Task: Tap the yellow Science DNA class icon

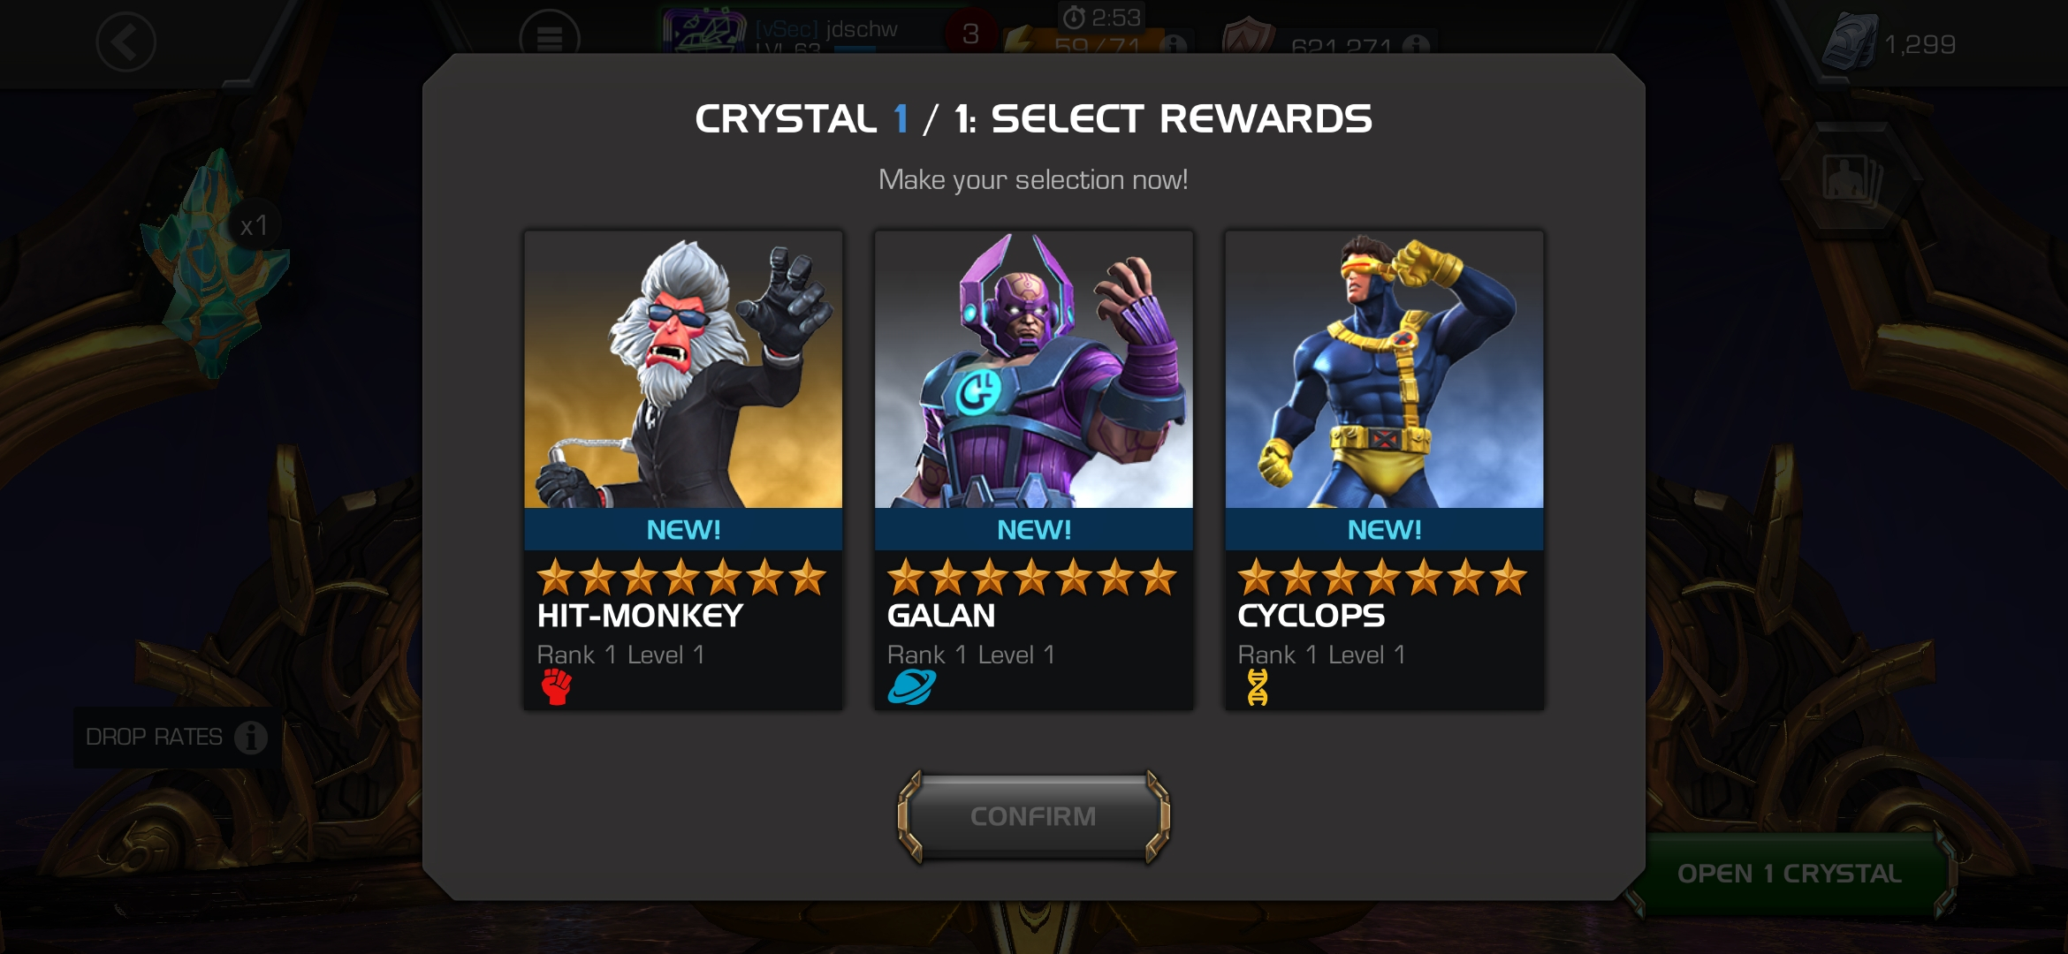Action: (1258, 686)
